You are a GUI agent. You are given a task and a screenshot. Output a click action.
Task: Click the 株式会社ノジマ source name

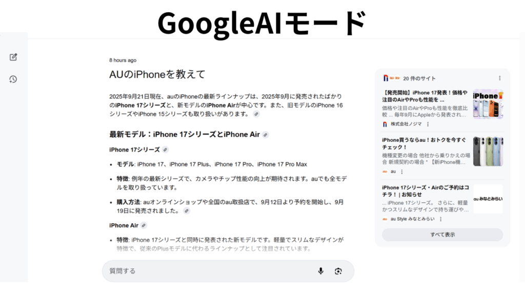click(x=406, y=124)
